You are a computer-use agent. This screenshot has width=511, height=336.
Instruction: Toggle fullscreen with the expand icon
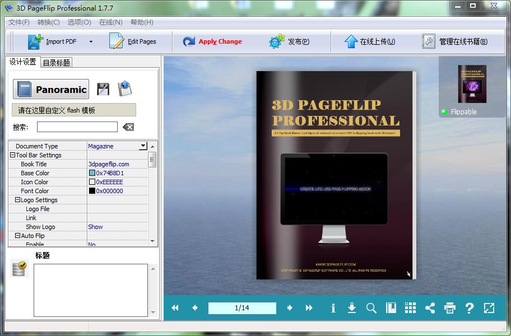pyautogui.click(x=489, y=307)
